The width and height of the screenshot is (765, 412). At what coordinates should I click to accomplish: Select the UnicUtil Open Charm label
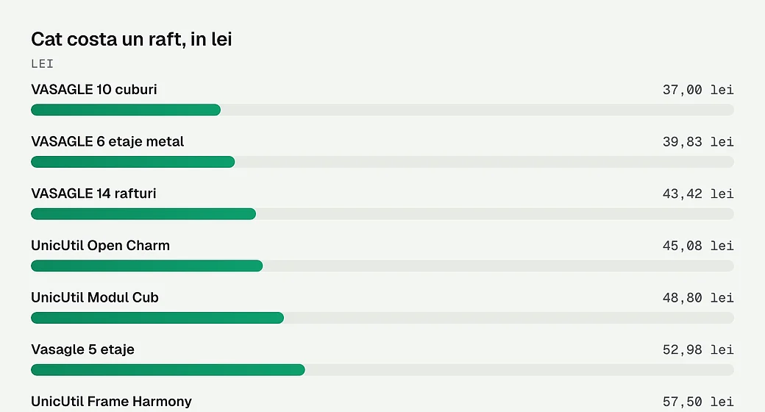(101, 246)
